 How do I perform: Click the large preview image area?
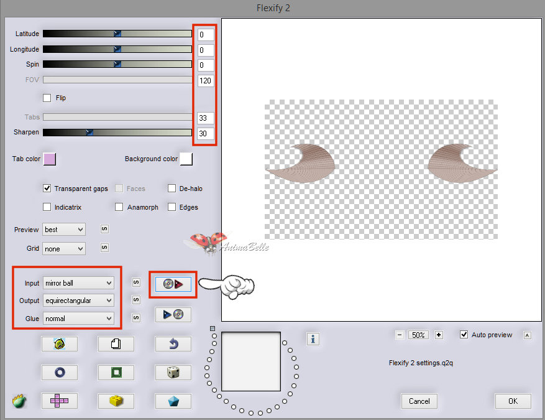coord(382,170)
